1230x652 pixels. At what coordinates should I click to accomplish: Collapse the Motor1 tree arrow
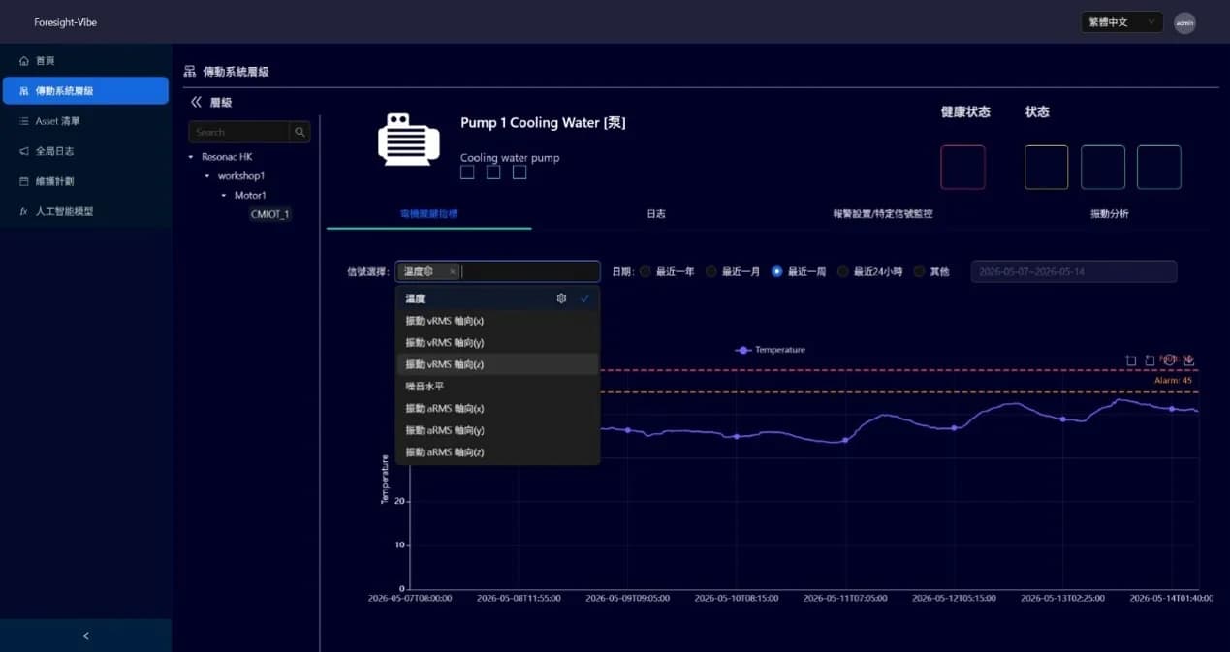click(224, 196)
